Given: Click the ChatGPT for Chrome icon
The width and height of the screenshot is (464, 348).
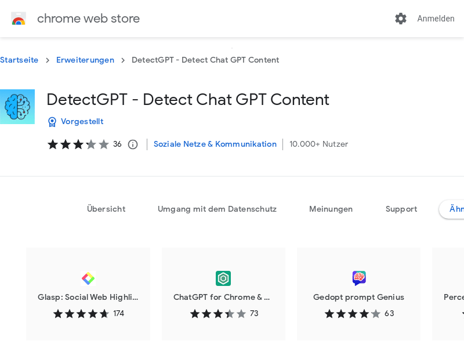Looking at the screenshot, I should tap(223, 278).
